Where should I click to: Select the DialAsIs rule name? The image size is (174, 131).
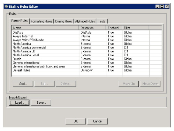pyautogui.click(x=18, y=32)
